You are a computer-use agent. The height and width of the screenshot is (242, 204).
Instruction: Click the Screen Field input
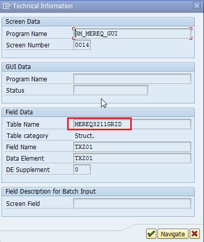(x=132, y=203)
